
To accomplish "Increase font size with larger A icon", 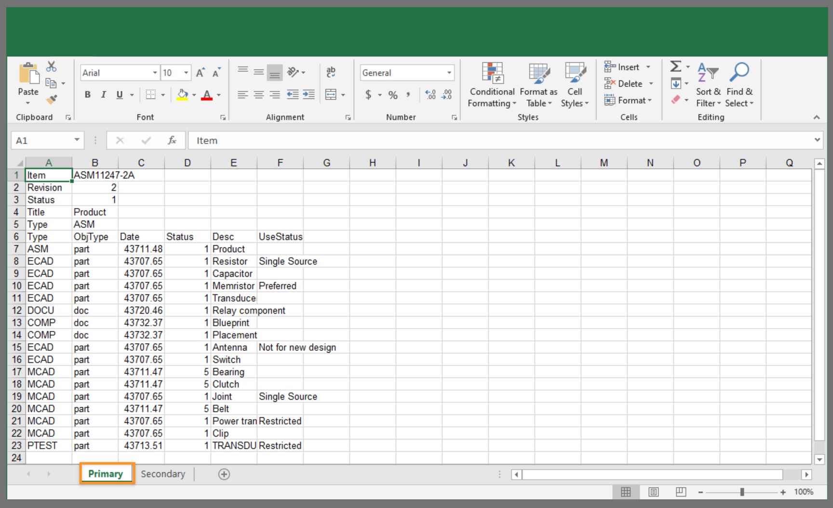I will 201,73.
